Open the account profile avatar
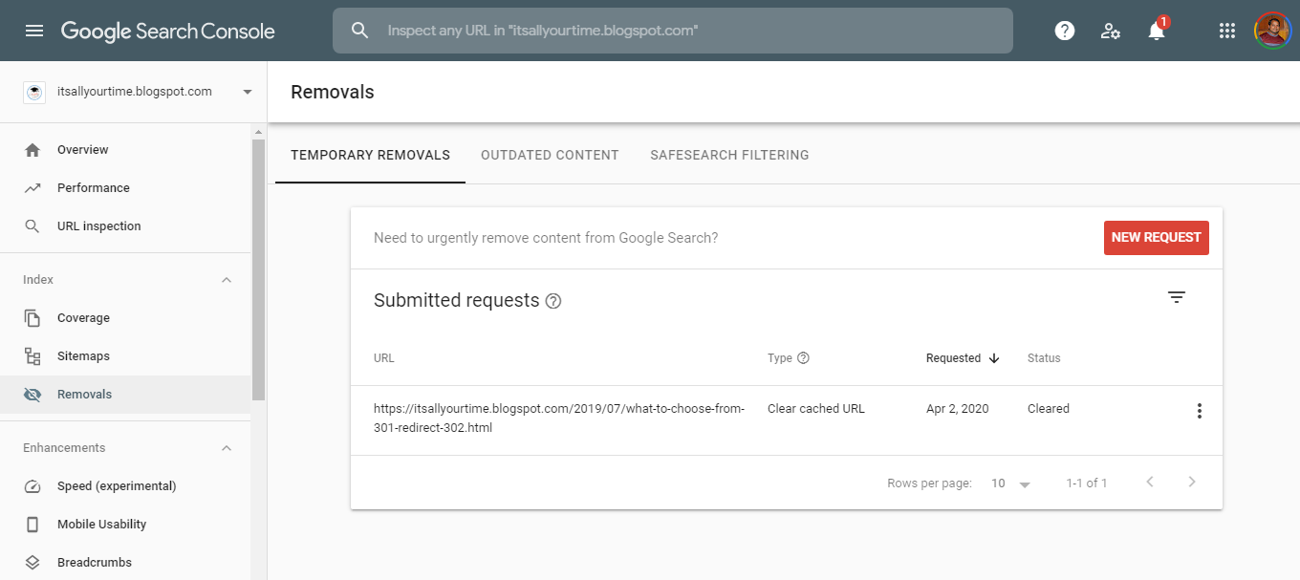1300x580 pixels. [1272, 31]
